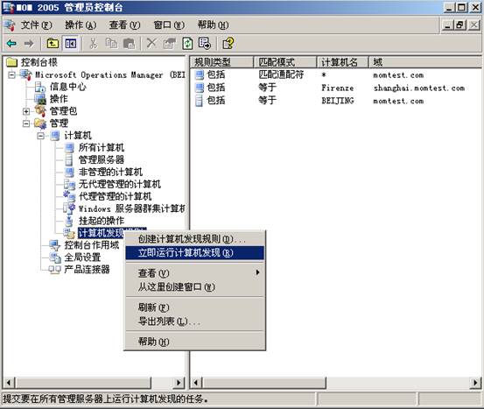The width and height of the screenshot is (484, 409).
Task: Click the Cut scissors toolbar icon
Action: click(93, 44)
